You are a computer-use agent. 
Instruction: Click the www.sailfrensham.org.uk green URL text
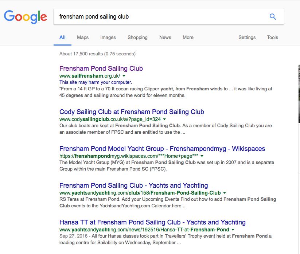click(x=90, y=76)
